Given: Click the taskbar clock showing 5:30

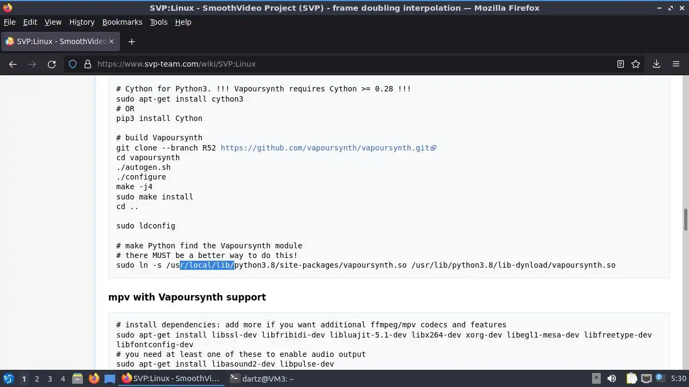Looking at the screenshot, I should [x=678, y=379].
